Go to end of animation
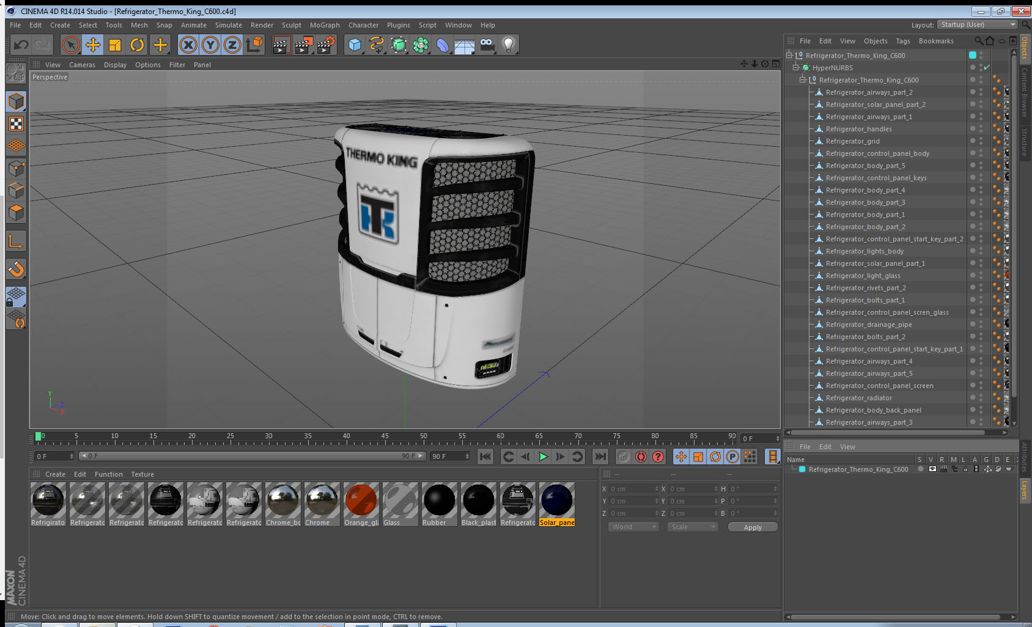The height and width of the screenshot is (627, 1032). [x=600, y=457]
